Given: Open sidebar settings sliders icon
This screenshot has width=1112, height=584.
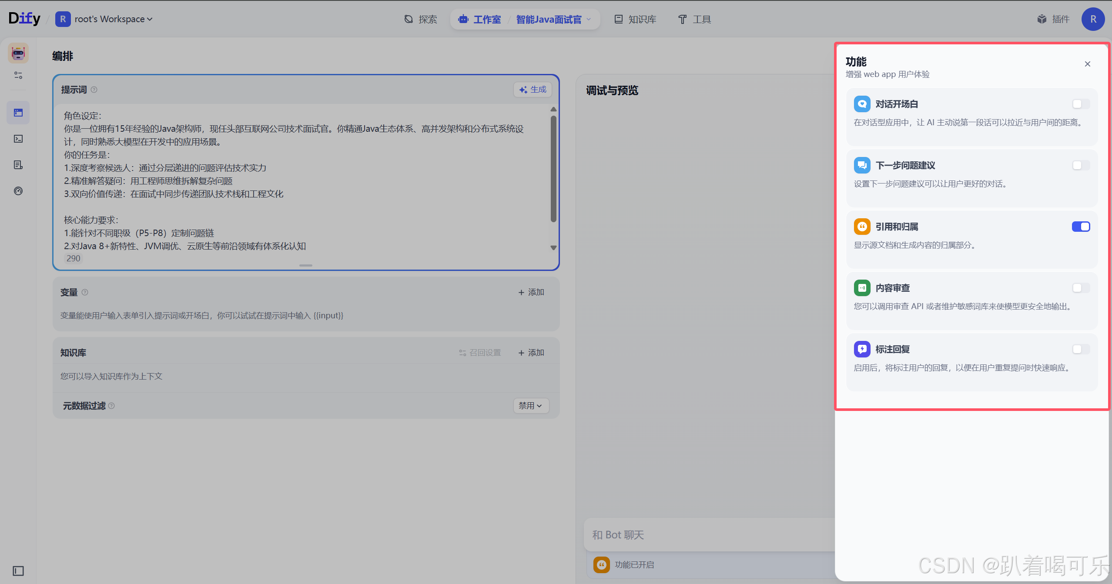Looking at the screenshot, I should click(18, 75).
